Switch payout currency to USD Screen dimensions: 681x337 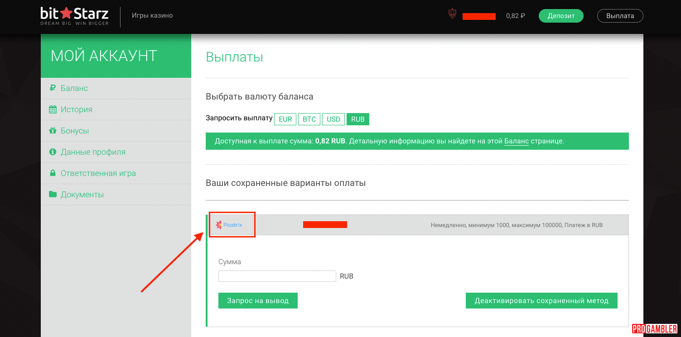pos(333,119)
